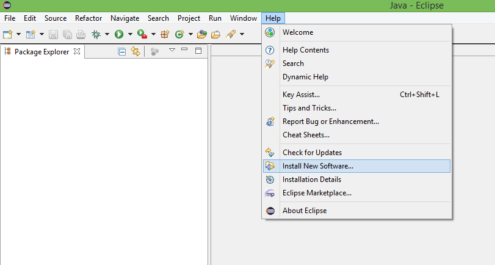Image resolution: width=495 pixels, height=265 pixels.
Task: Open the Debug dropdown arrow
Action: [x=107, y=34]
